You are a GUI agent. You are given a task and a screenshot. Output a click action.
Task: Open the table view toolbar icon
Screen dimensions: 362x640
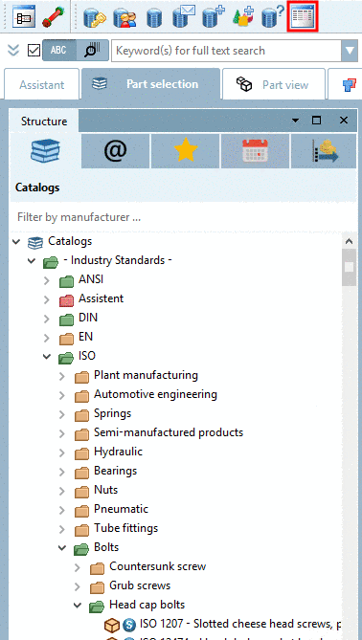point(303,16)
